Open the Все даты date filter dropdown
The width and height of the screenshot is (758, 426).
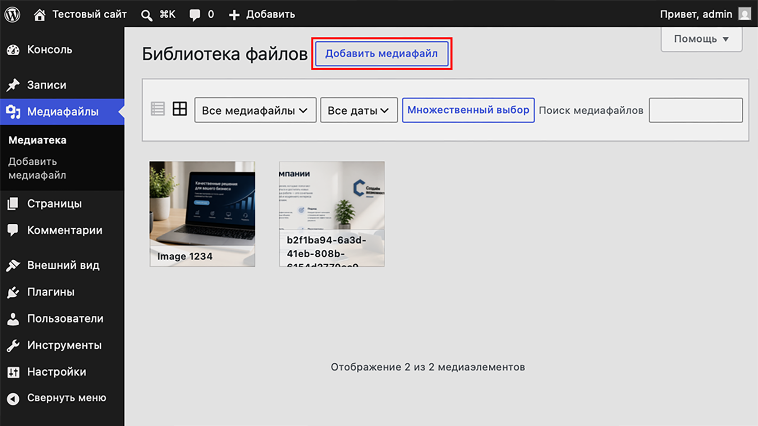click(x=359, y=110)
